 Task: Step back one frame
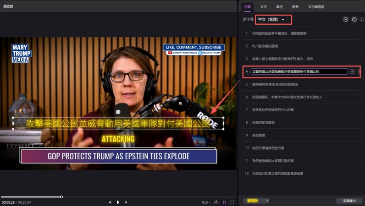(x=110, y=202)
